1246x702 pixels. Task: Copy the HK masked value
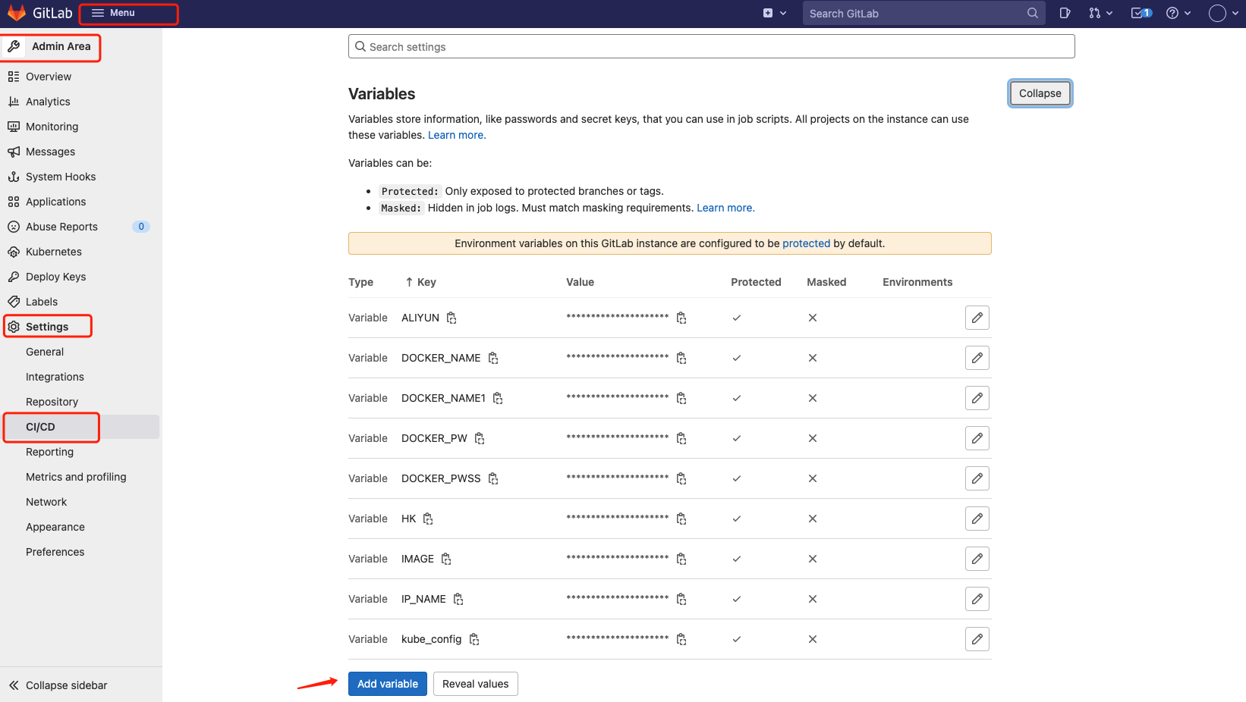click(x=681, y=519)
